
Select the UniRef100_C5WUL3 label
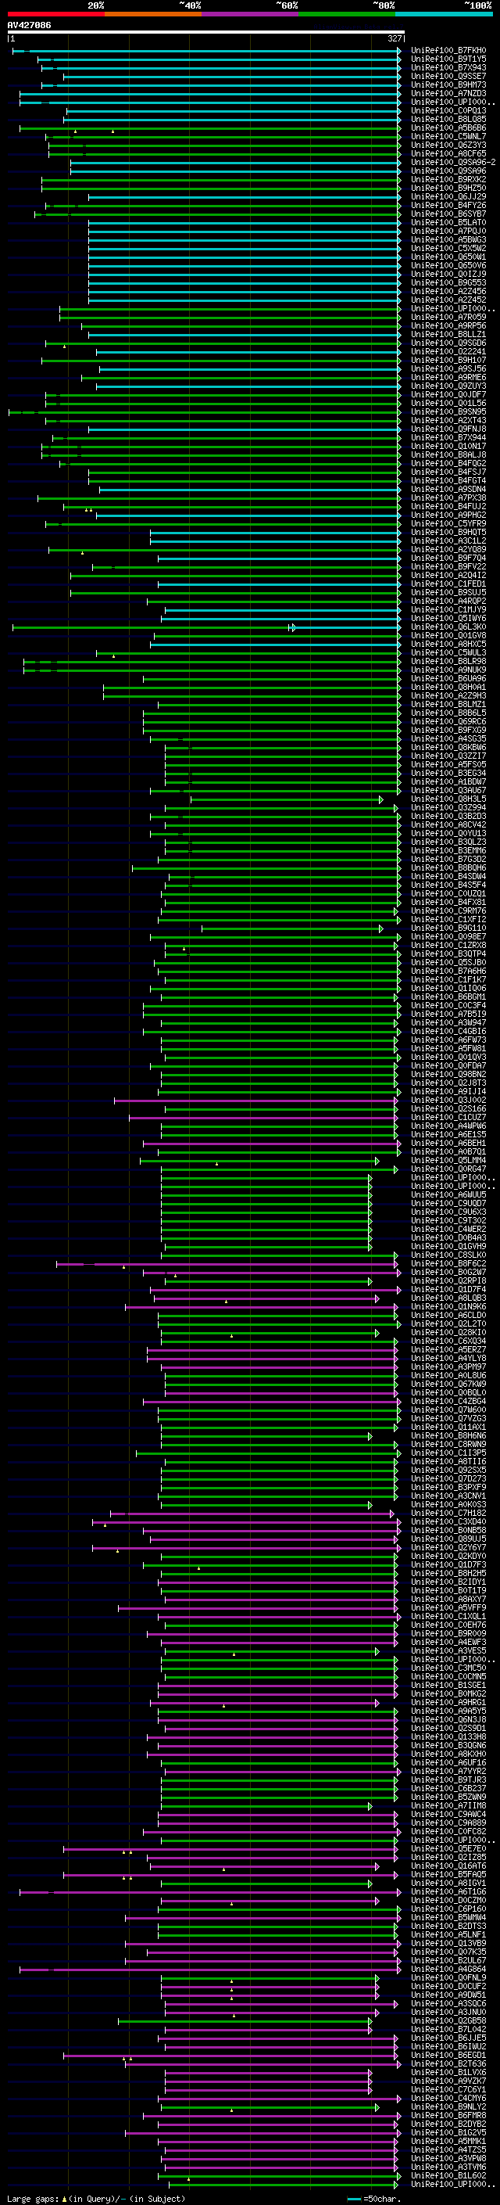point(448,653)
